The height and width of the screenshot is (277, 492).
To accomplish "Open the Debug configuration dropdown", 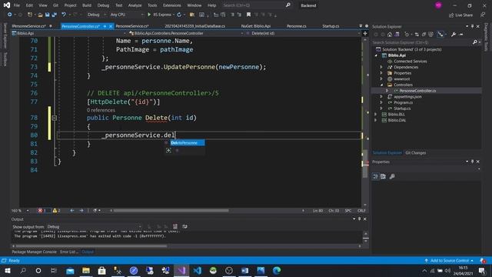I will pos(96,15).
